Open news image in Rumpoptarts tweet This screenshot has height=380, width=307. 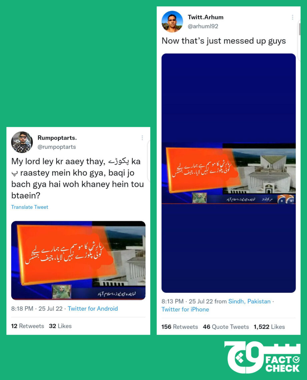coord(78,260)
